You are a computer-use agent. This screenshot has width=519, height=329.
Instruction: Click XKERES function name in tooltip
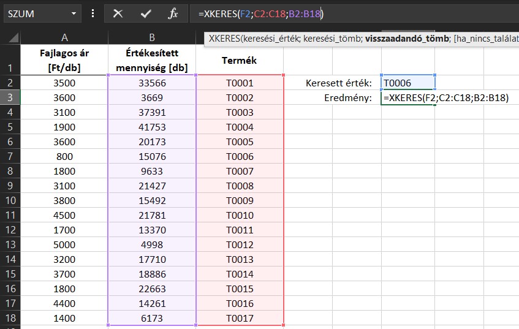point(224,39)
